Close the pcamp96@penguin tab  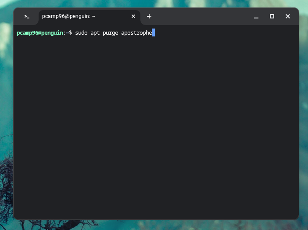(133, 16)
